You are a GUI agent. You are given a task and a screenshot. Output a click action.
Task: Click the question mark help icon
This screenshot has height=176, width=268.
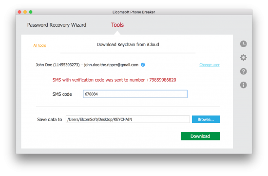pos(243,71)
